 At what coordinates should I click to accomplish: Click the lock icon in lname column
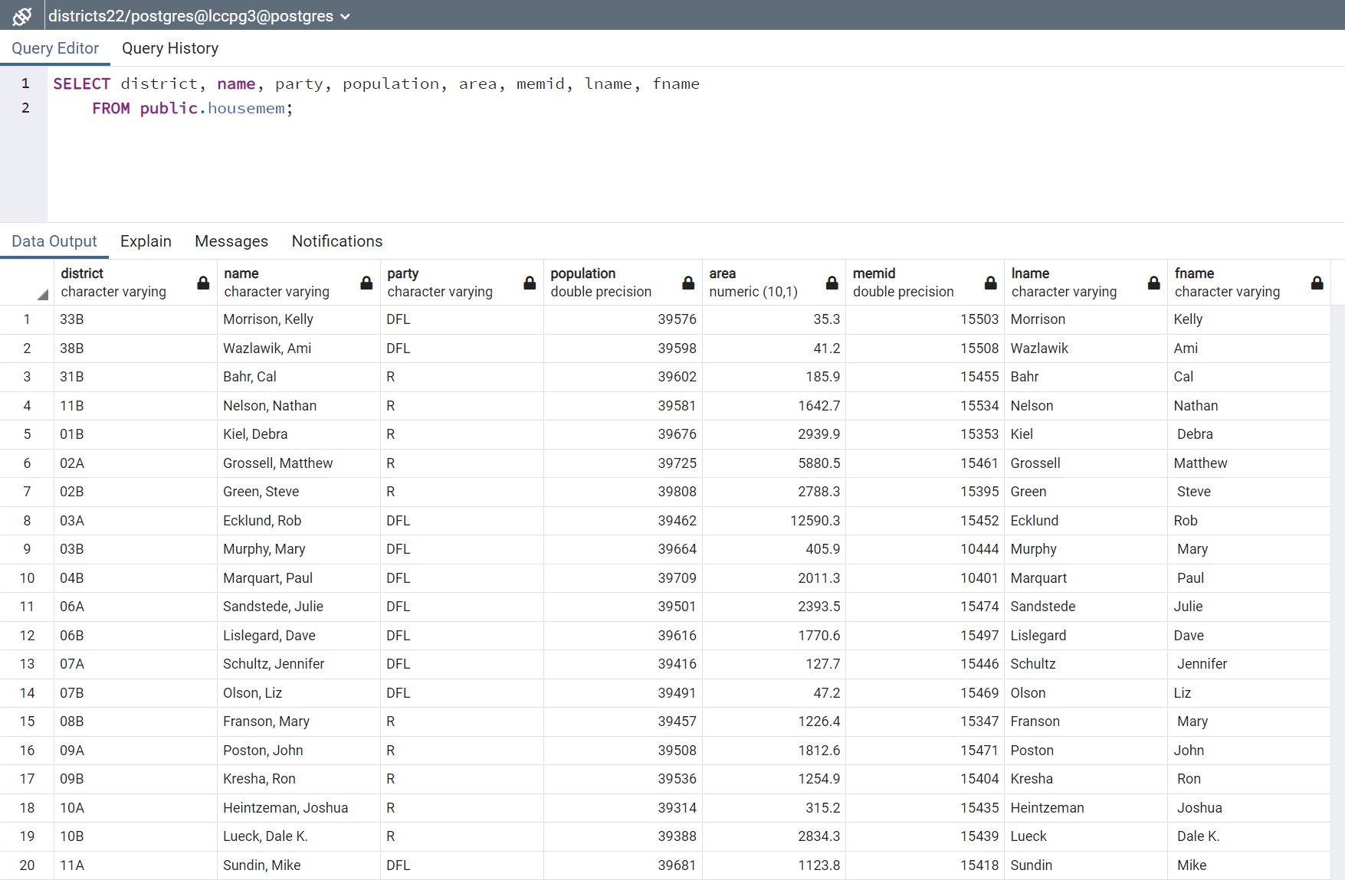coord(1153,283)
